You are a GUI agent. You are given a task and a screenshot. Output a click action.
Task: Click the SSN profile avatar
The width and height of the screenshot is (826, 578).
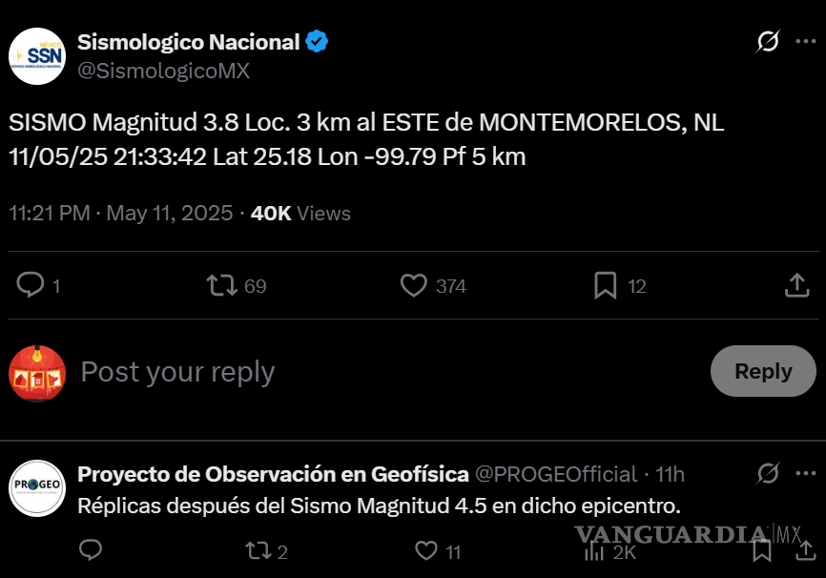(37, 56)
